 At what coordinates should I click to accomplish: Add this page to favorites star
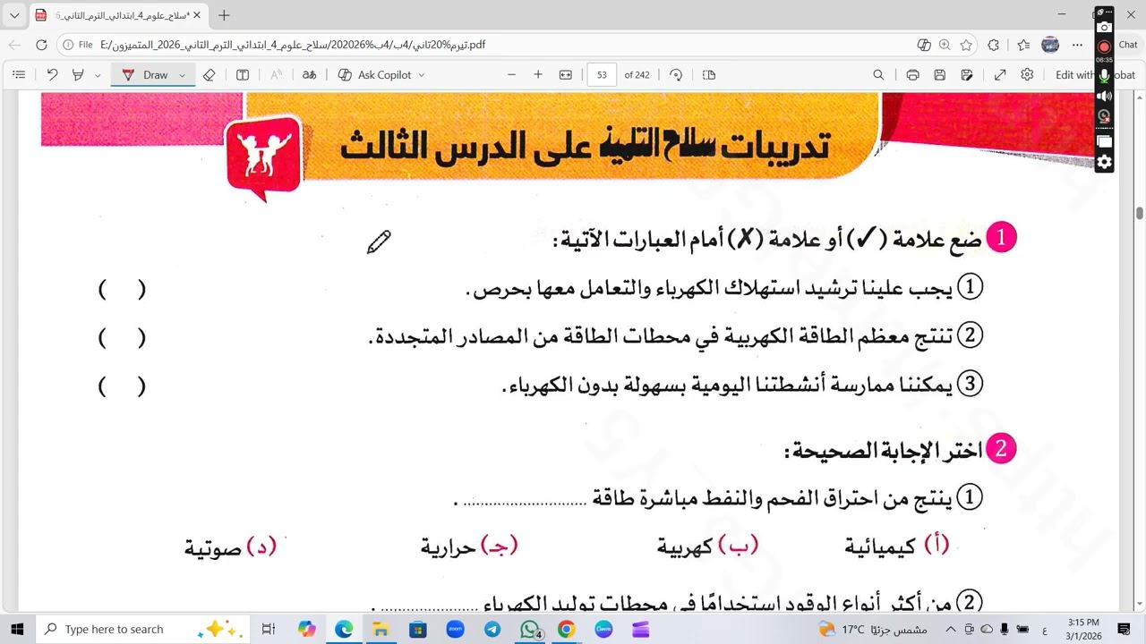(x=966, y=45)
